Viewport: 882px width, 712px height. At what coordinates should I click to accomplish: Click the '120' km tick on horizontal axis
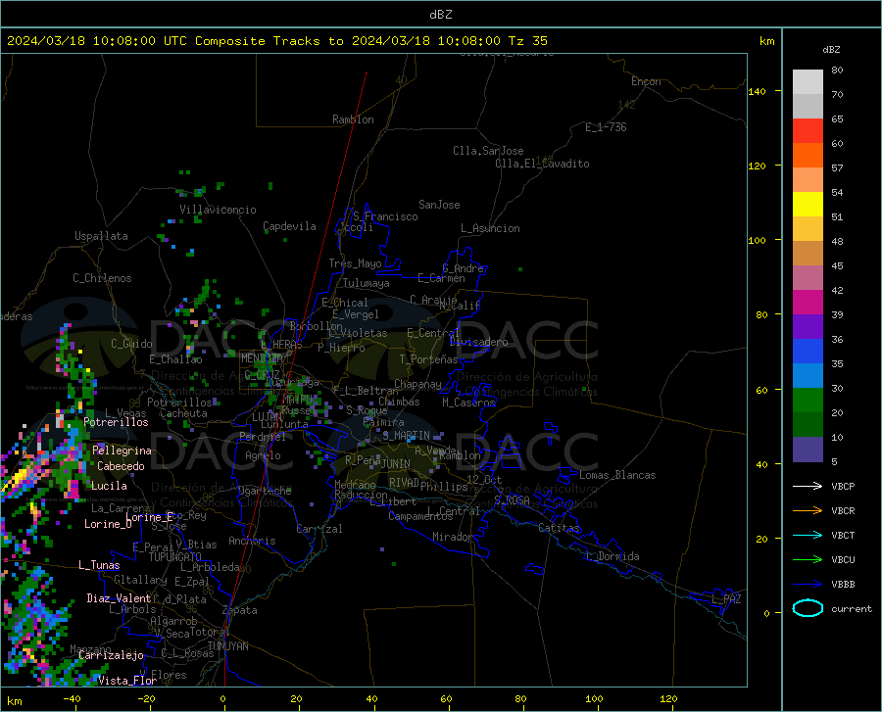pos(668,699)
